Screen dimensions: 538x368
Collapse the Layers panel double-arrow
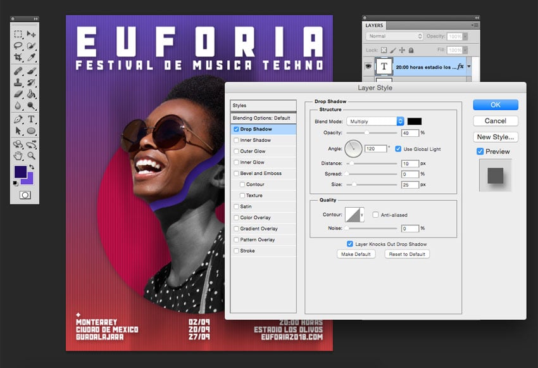[477, 18]
